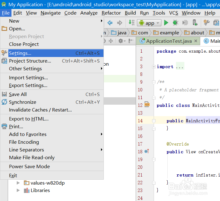
Task: Expand the Other Settings submenu
Action: (x=52, y=68)
